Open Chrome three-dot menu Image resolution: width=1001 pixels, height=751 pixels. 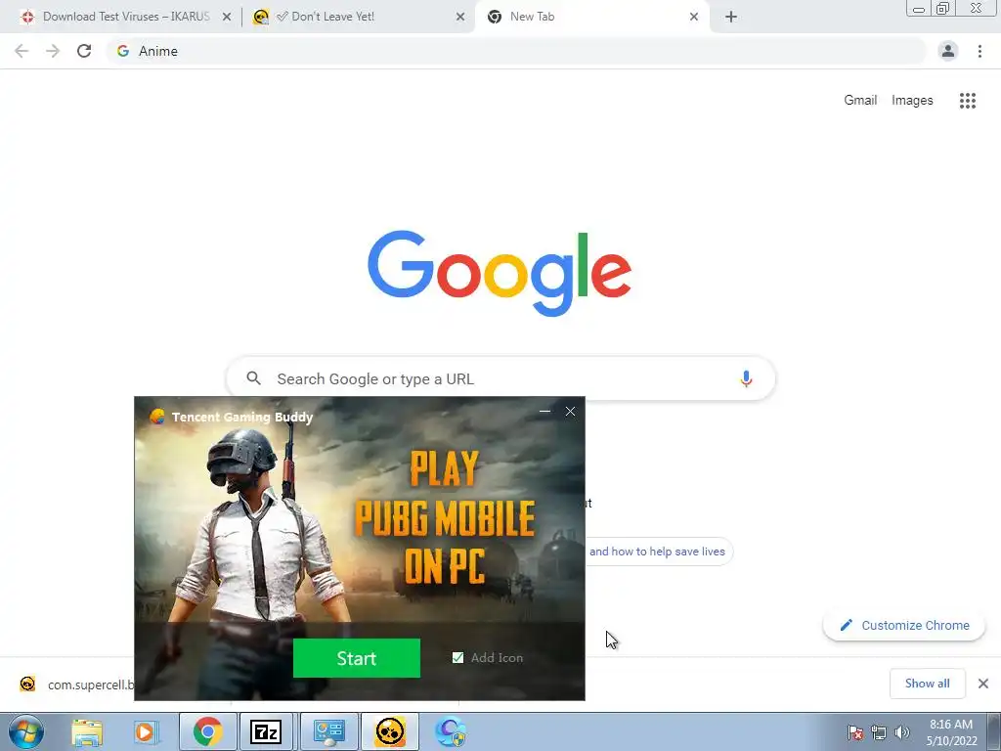979,51
